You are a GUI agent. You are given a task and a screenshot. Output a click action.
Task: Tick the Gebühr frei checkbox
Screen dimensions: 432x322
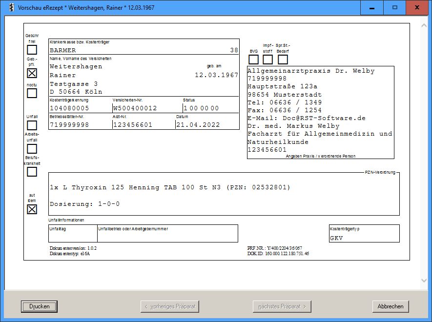(x=32, y=50)
